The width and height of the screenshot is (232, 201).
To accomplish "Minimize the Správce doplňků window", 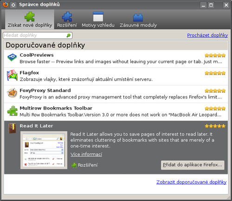I will click(x=204, y=5).
